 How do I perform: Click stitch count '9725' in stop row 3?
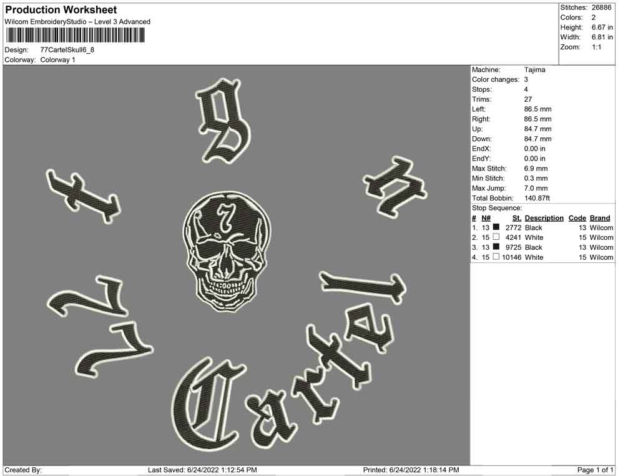pyautogui.click(x=514, y=247)
